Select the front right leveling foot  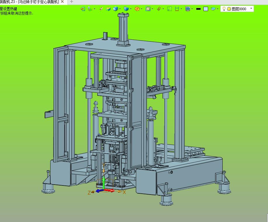[167, 200]
